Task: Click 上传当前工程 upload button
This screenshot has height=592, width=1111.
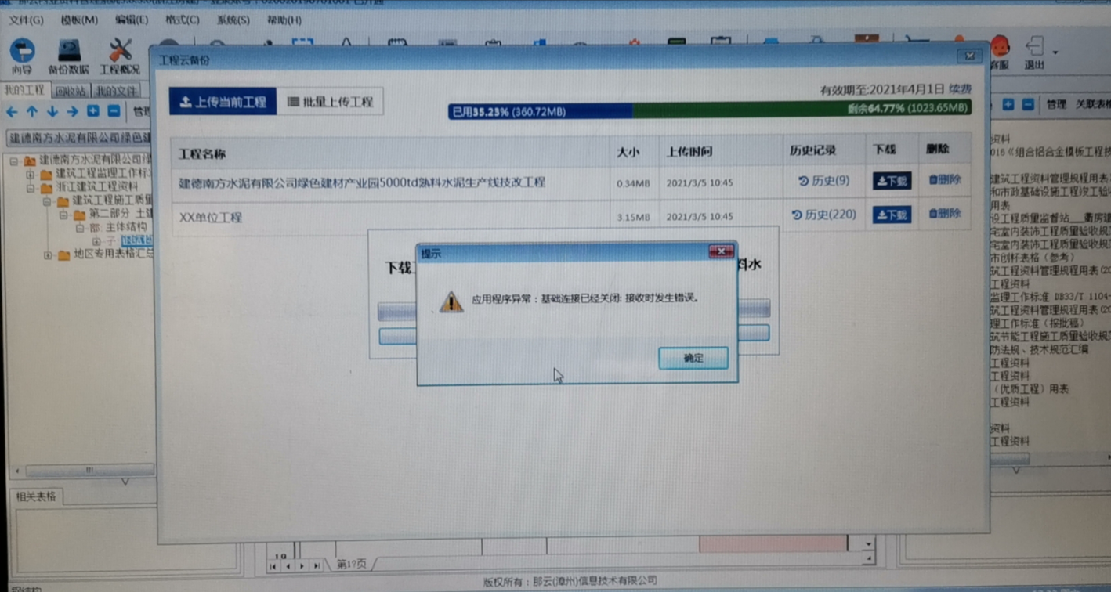Action: [x=223, y=102]
